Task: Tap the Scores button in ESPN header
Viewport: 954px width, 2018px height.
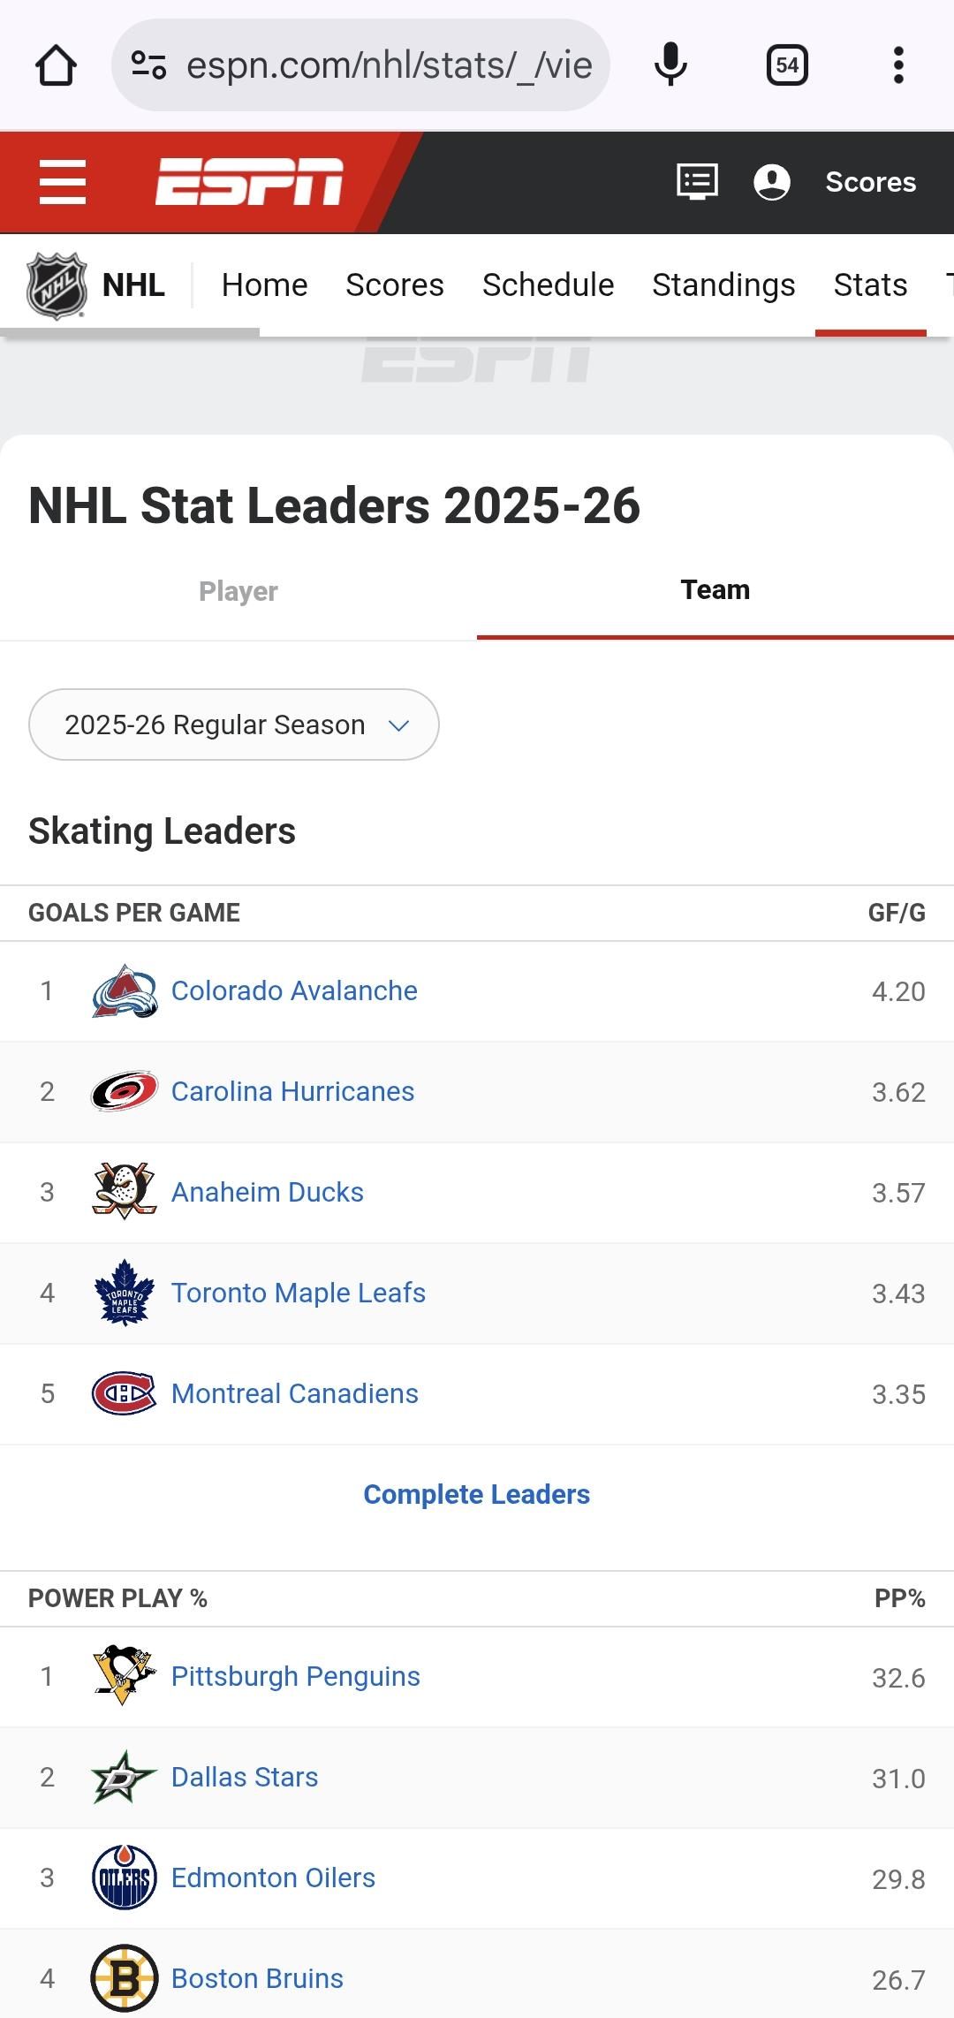Action: [870, 182]
